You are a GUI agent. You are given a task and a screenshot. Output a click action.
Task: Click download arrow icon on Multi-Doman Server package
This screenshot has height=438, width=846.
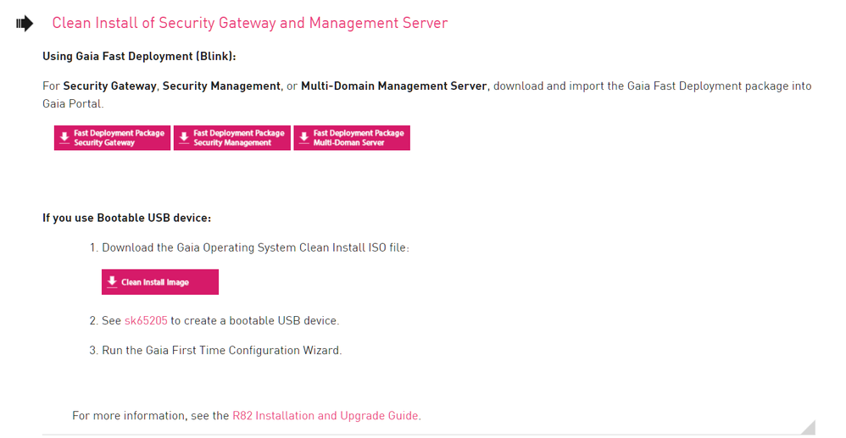[x=303, y=138]
